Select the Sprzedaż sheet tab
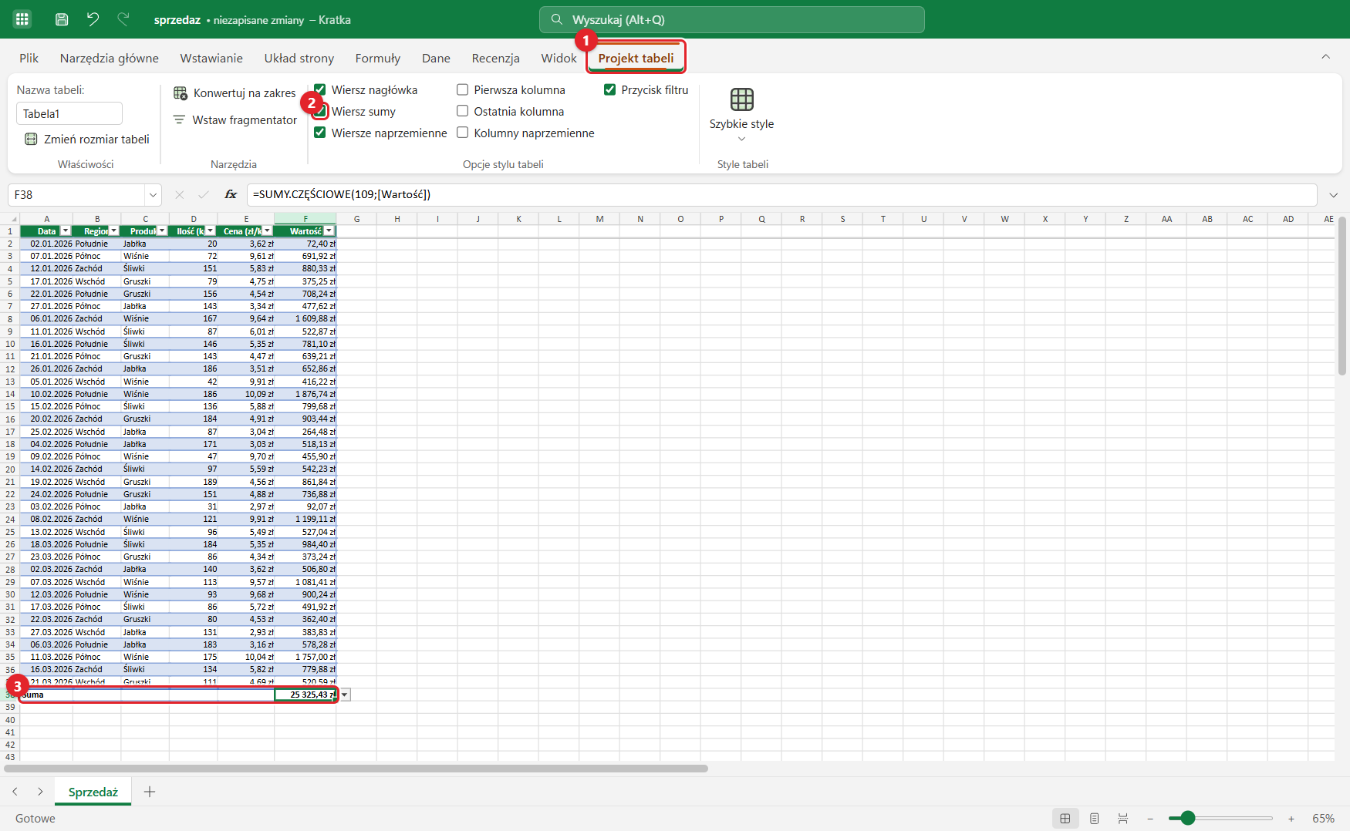1350x831 pixels. (93, 792)
